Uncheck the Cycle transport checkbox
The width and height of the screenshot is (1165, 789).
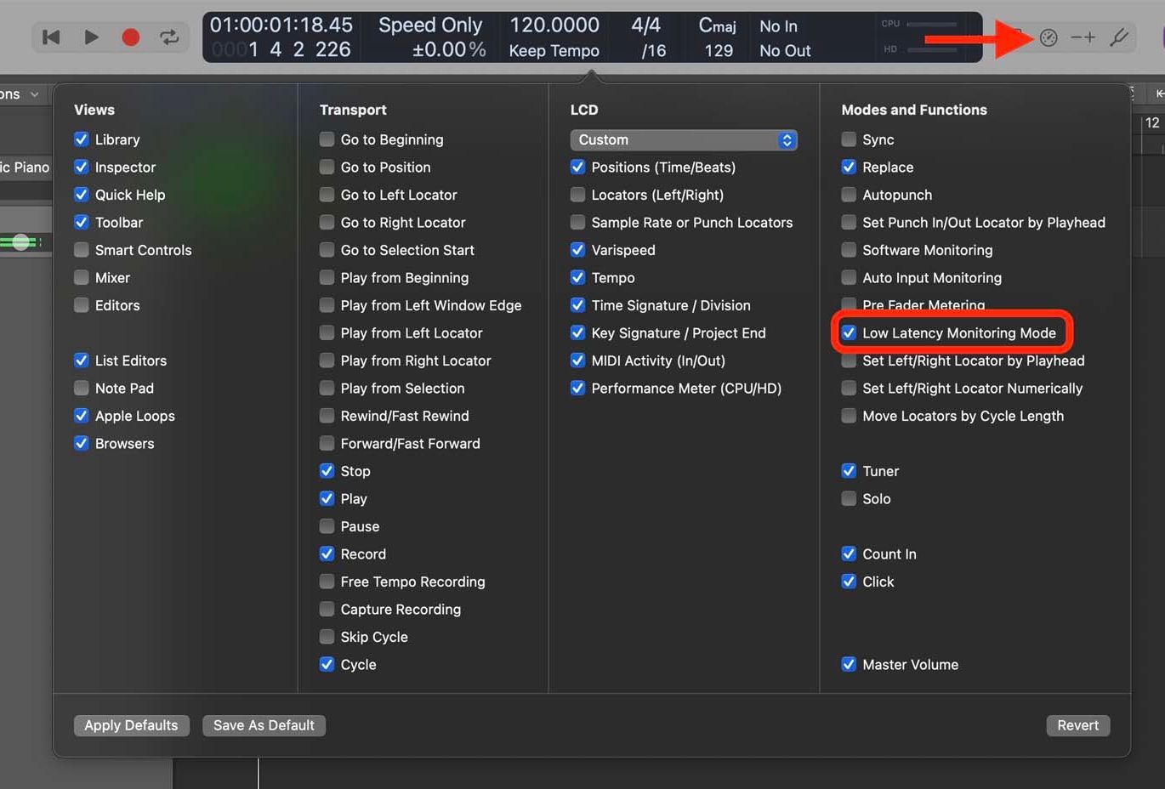327,665
